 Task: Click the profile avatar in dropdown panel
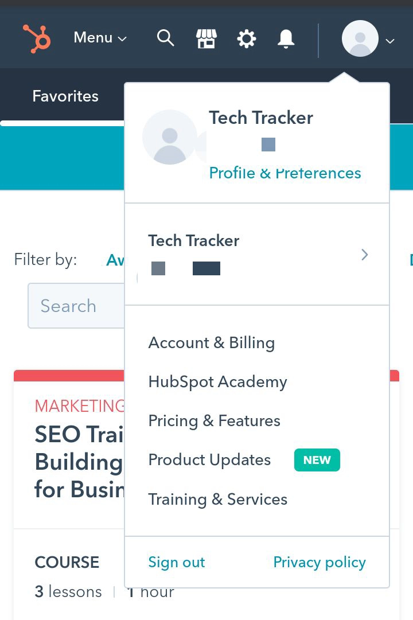click(170, 137)
